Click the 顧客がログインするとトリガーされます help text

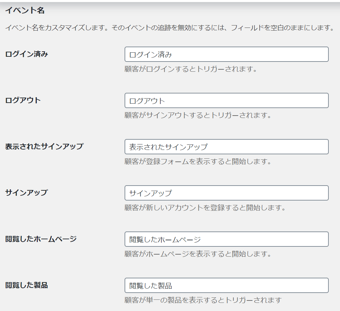point(191,69)
